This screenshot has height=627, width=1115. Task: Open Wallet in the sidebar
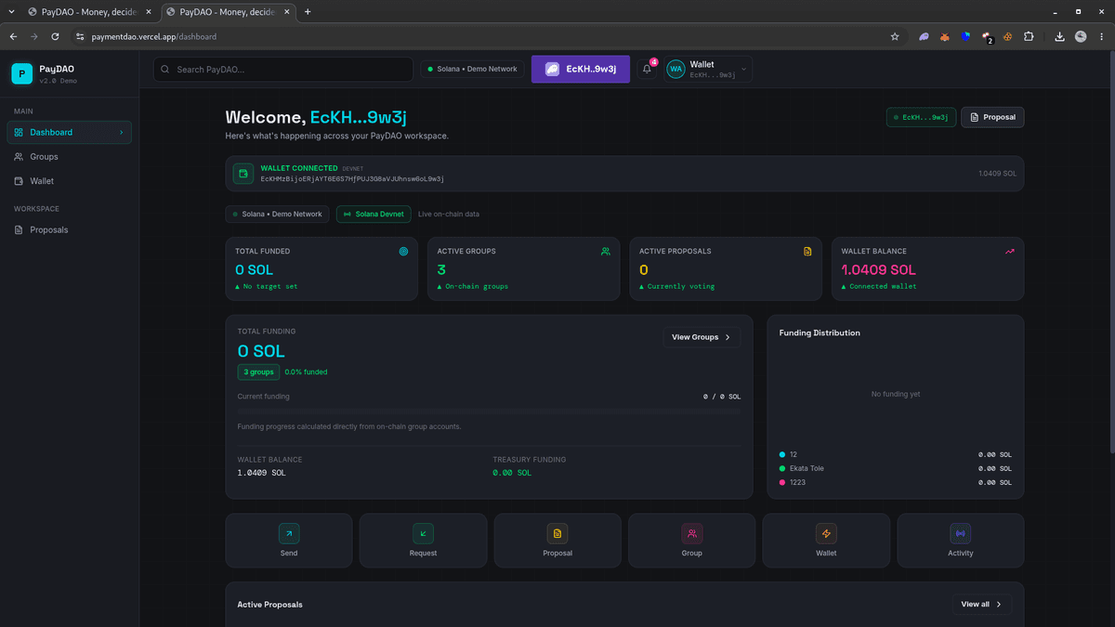pos(70,181)
